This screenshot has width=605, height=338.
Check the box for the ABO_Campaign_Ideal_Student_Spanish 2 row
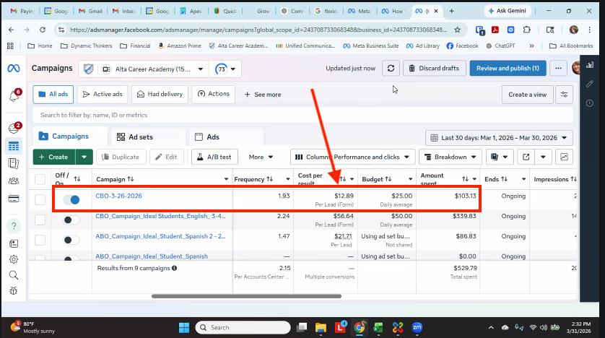pos(40,240)
